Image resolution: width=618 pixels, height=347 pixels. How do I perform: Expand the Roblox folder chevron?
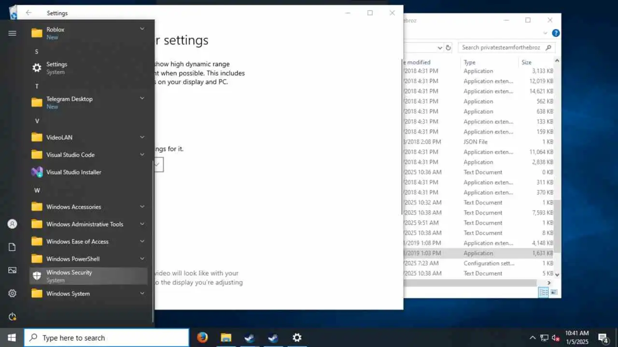click(142, 29)
